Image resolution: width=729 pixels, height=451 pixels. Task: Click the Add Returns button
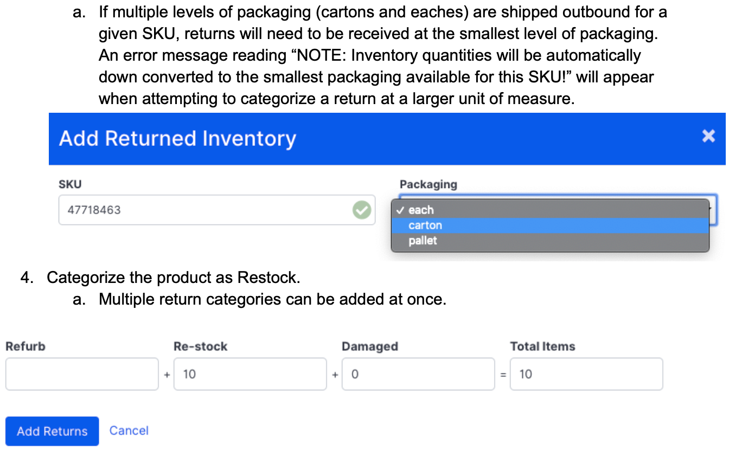click(52, 431)
